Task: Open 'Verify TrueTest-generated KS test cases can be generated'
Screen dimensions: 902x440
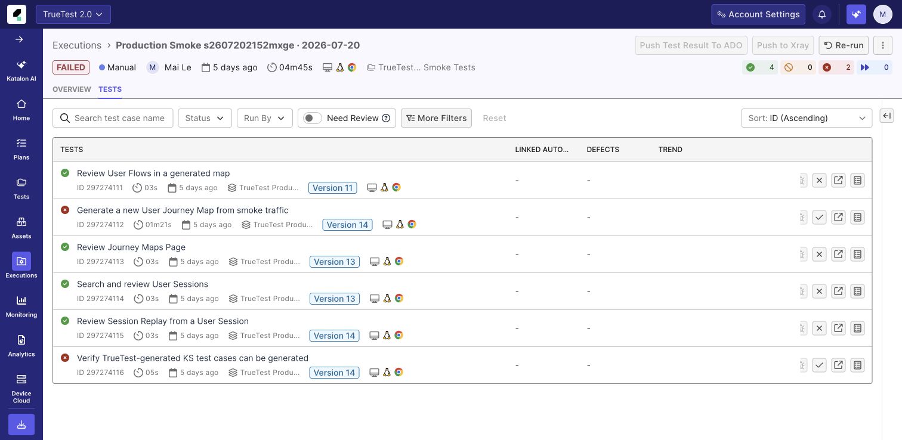Action: 193,358
